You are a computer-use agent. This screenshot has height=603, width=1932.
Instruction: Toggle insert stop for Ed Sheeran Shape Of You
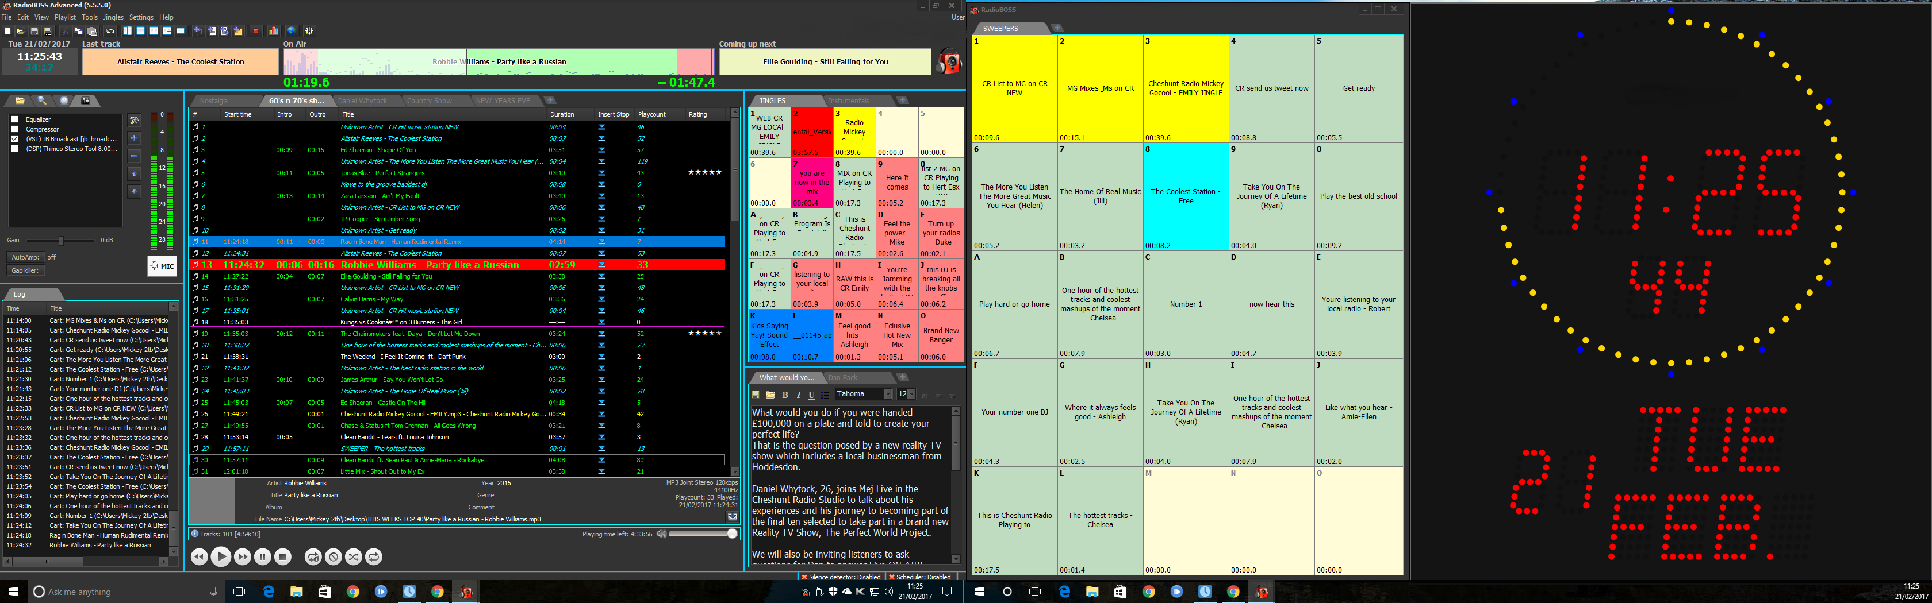tap(601, 150)
